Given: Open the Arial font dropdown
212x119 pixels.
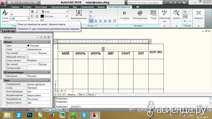Looking at the screenshot, I should tap(67, 12).
